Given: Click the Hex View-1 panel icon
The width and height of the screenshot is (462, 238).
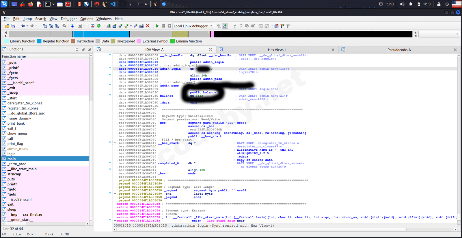Looking at the screenshot, I should [x=221, y=49].
